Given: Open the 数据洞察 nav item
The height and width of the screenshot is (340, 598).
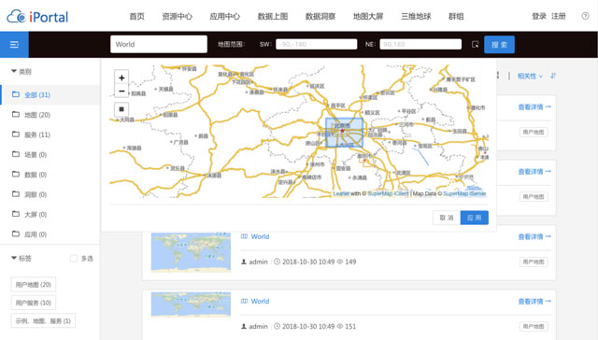Looking at the screenshot, I should (x=320, y=17).
